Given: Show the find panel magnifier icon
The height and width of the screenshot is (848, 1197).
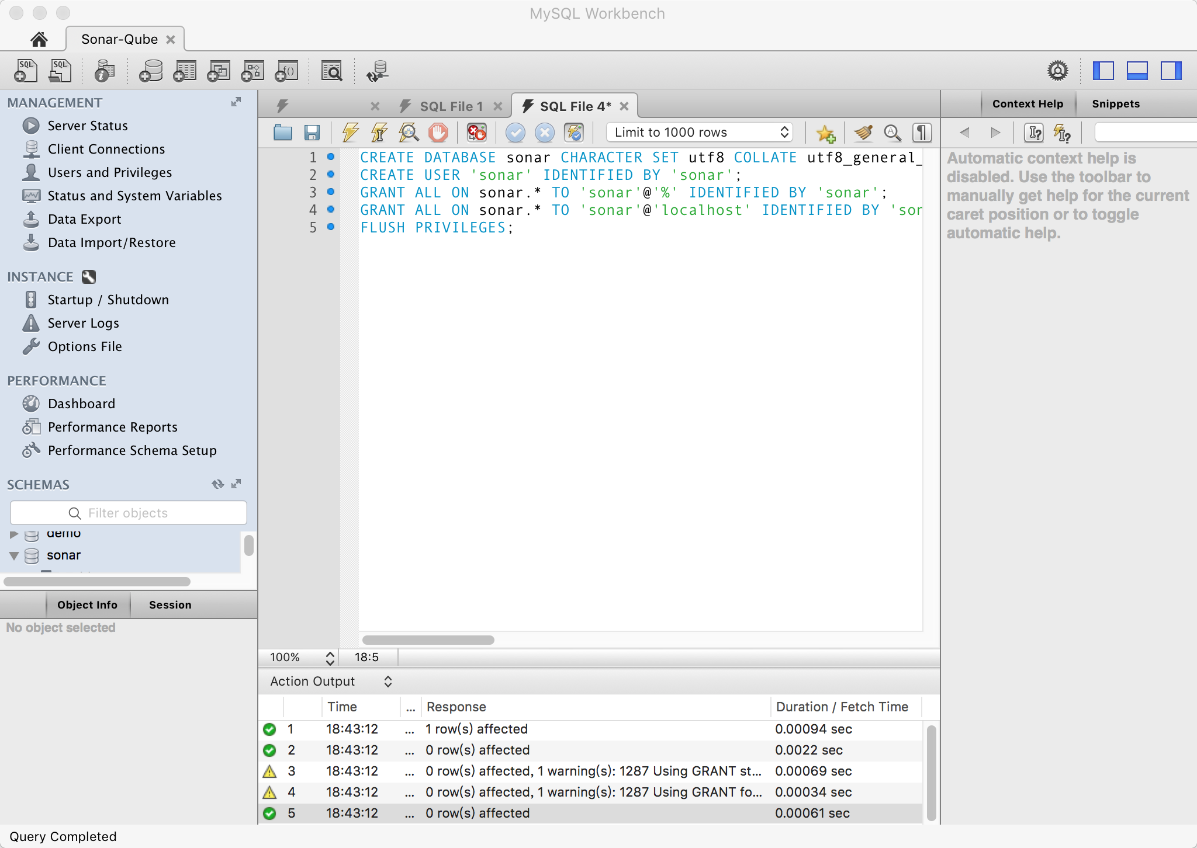Looking at the screenshot, I should pyautogui.click(x=892, y=133).
